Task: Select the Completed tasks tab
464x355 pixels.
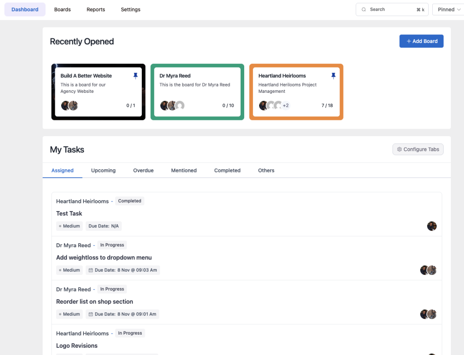Action: point(227,171)
